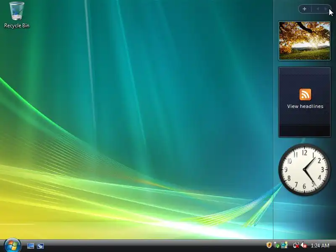Click the orange RSS feed icon

305,94
